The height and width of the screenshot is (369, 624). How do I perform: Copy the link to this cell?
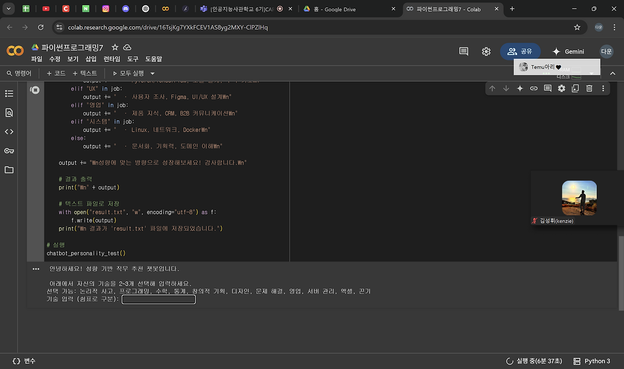[x=533, y=88]
